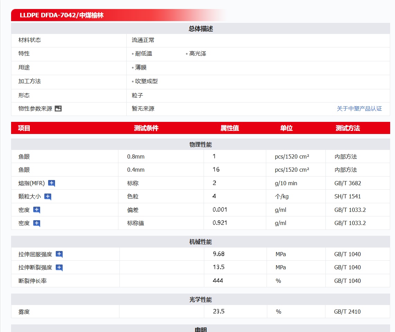Click the 测试方法 column header
395x332 pixels.
[348, 128]
